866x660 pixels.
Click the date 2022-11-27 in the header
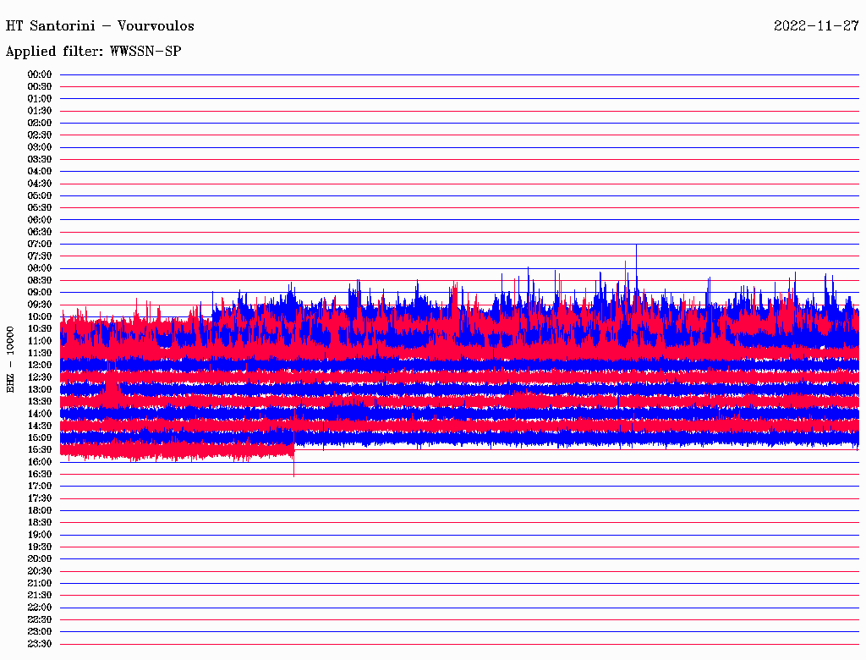tap(816, 25)
